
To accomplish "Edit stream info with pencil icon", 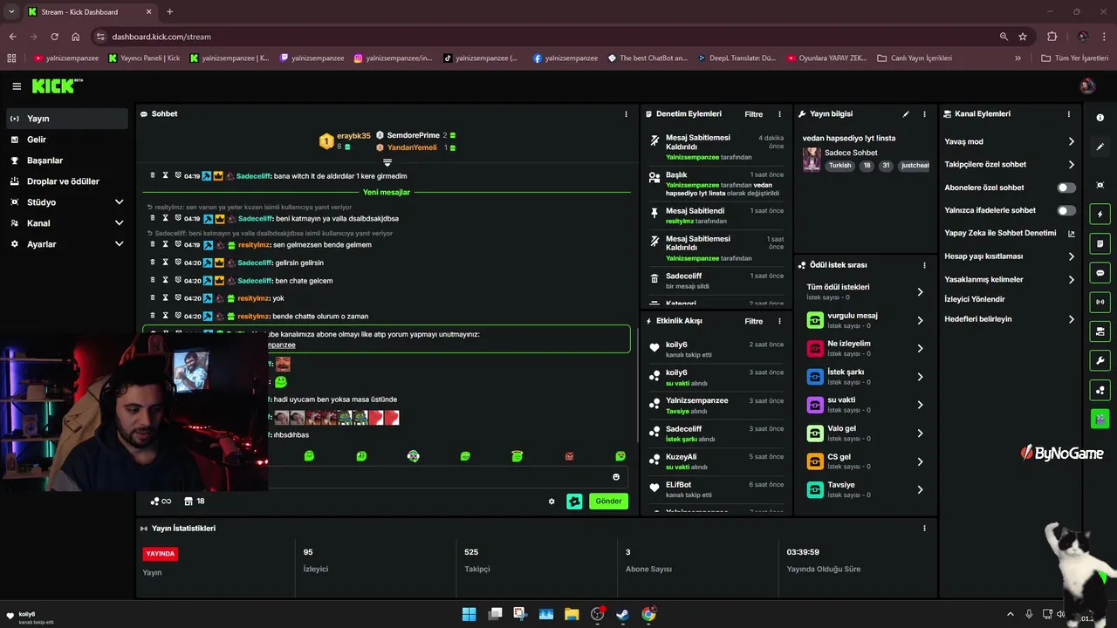I will (906, 114).
